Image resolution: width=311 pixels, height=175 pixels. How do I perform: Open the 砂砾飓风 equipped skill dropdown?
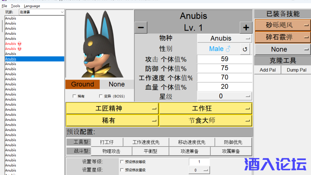coord(283,25)
